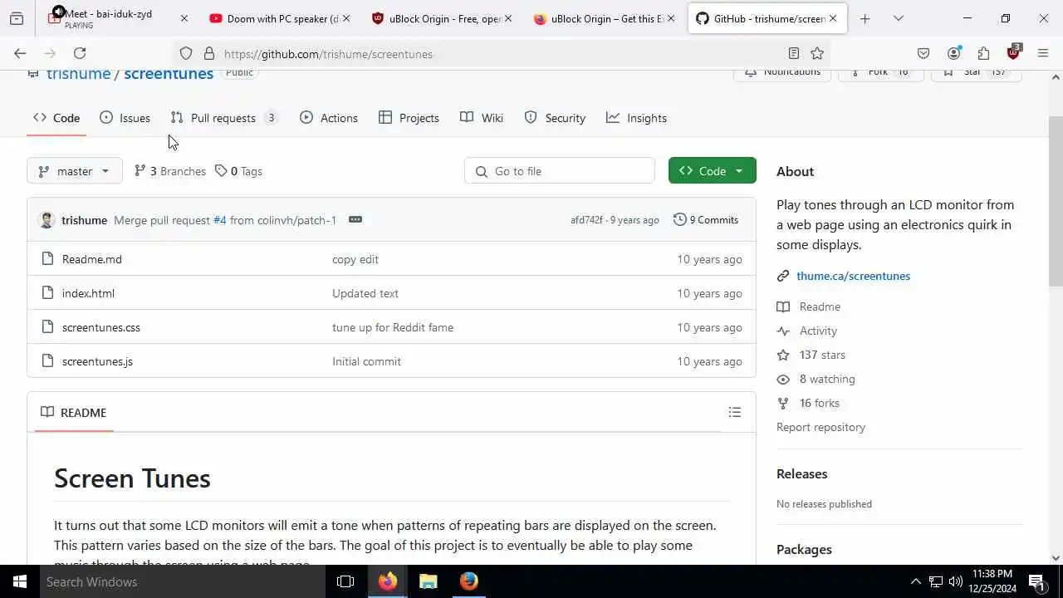Click the commit message ellipsis icon
The height and width of the screenshot is (598, 1063).
pyautogui.click(x=355, y=219)
